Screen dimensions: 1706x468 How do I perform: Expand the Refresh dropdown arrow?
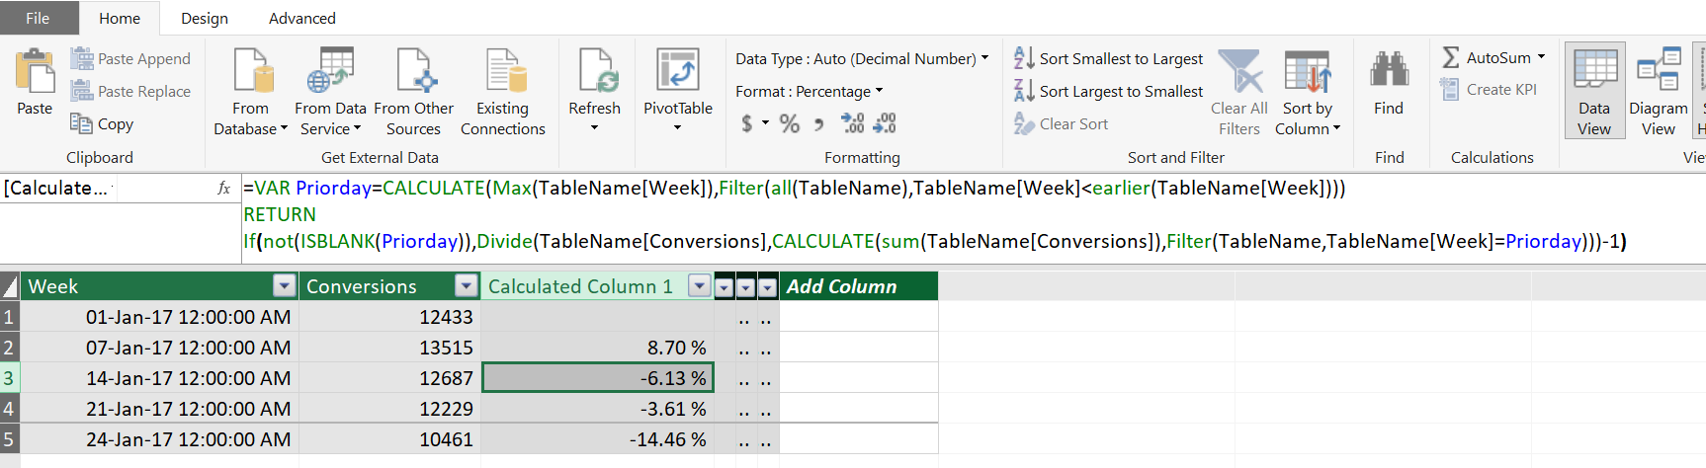(x=595, y=128)
